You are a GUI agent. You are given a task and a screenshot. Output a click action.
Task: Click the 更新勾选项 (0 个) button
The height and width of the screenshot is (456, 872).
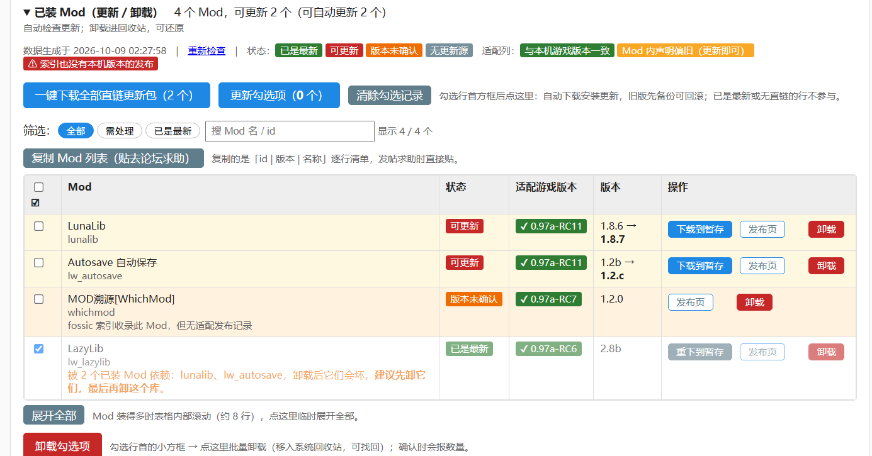point(279,96)
